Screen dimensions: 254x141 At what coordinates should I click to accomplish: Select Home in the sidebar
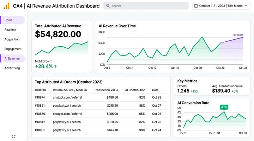click(x=12, y=20)
